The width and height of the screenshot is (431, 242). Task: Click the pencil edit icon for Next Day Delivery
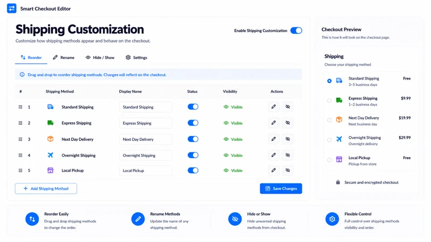pyautogui.click(x=274, y=139)
